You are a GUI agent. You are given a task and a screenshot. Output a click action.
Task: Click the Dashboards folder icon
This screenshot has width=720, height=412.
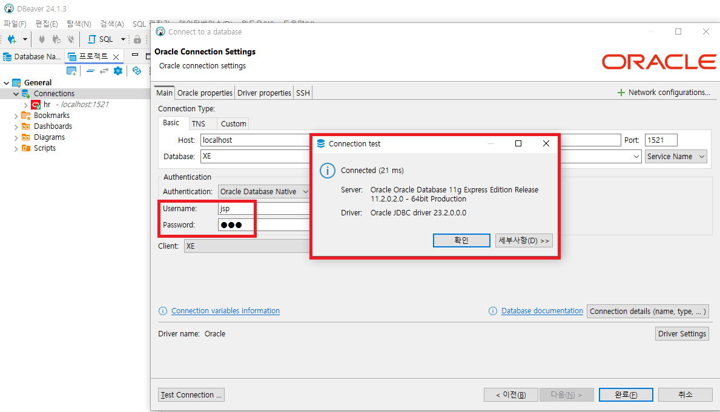26,126
